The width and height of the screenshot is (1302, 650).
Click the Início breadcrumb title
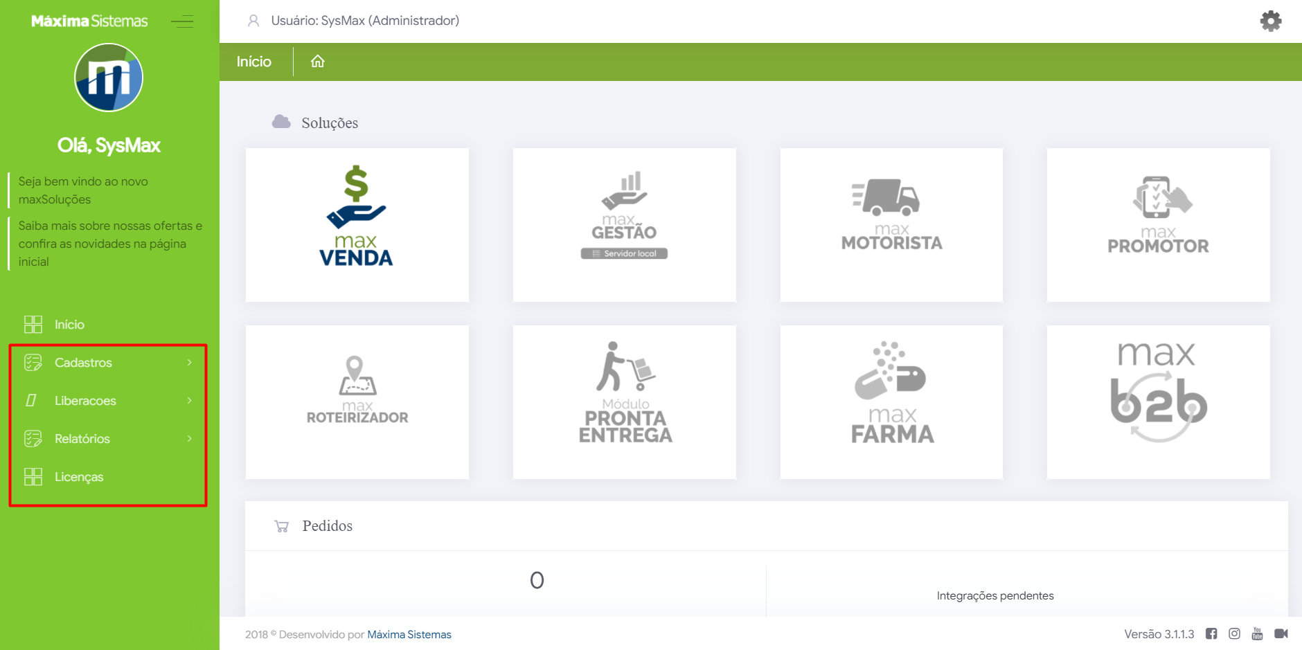pos(254,62)
